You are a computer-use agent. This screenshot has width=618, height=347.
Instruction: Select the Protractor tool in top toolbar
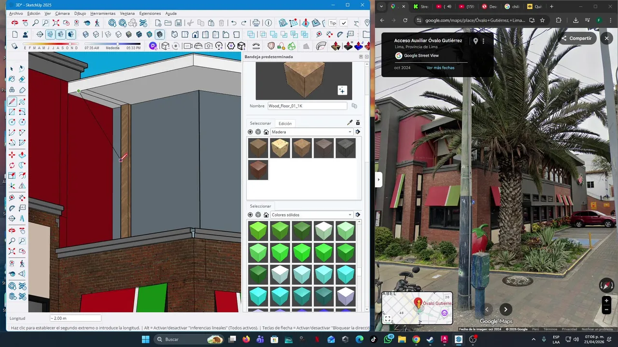pyautogui.click(x=339, y=34)
